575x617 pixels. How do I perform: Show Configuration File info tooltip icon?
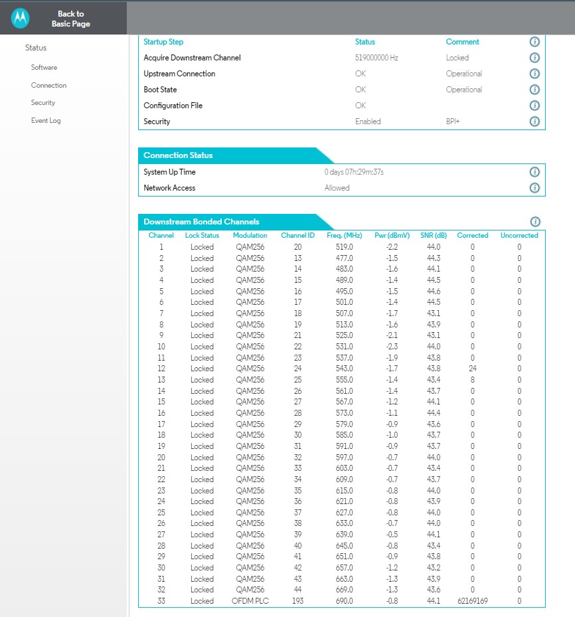534,106
